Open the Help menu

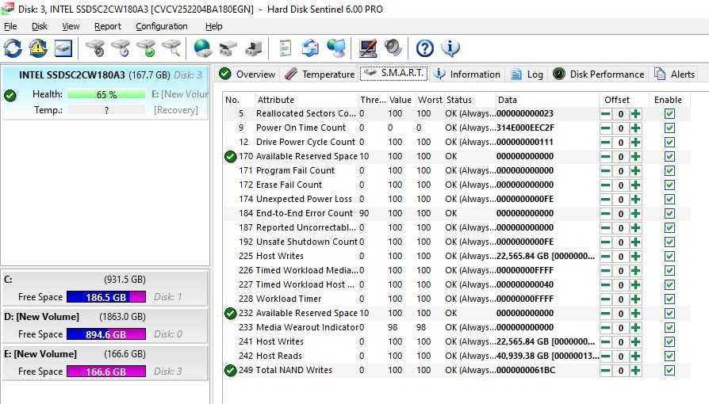[x=214, y=26]
